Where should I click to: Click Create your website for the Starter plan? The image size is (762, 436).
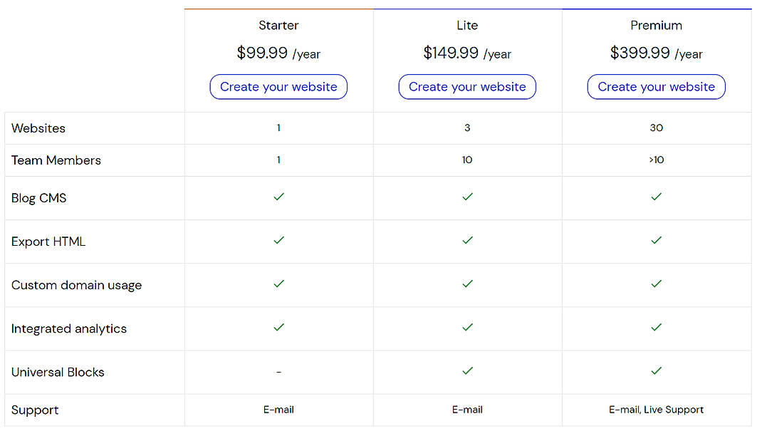click(278, 86)
